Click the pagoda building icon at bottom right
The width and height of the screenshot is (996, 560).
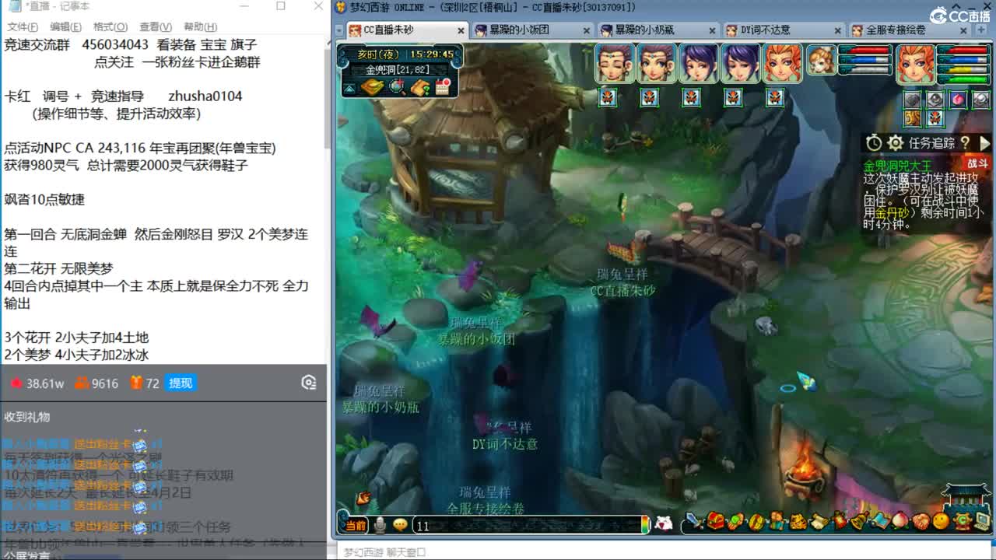(966, 499)
